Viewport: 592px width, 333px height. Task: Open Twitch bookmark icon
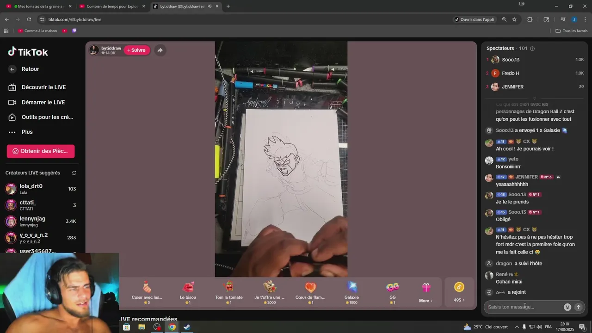click(x=74, y=31)
